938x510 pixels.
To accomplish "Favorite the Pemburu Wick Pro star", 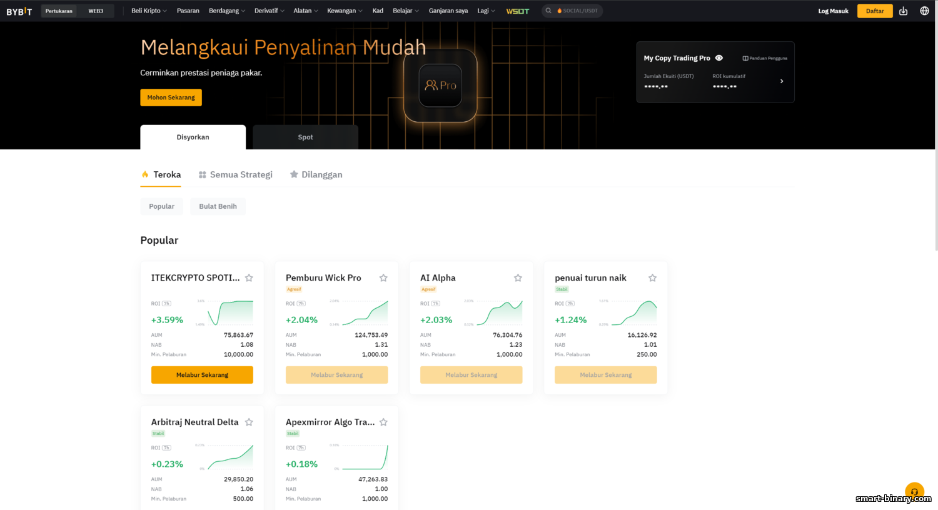I will tap(383, 277).
